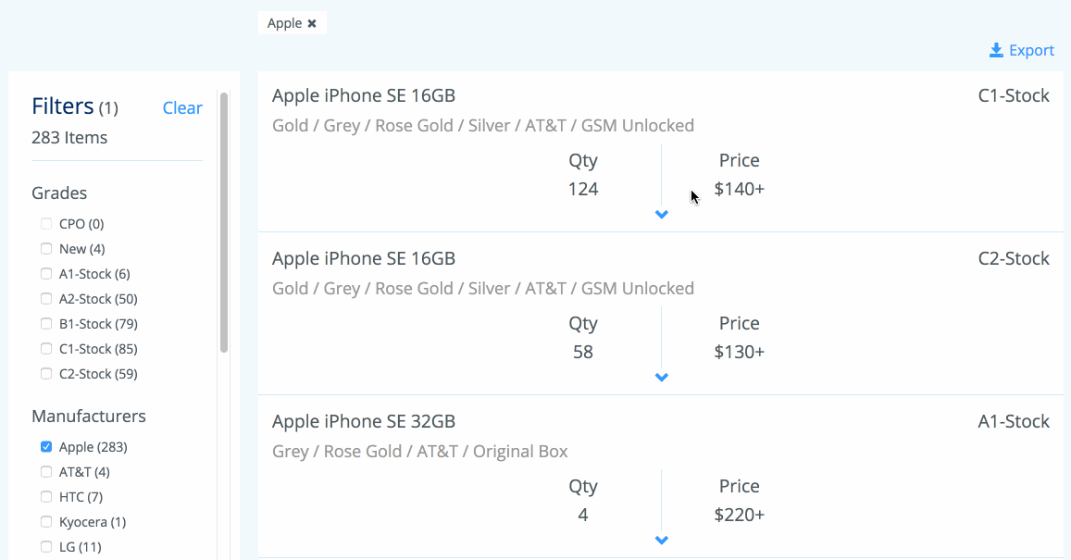1071x560 pixels.
Task: Tick the C1-Stock grade checkbox
Action: tap(46, 349)
